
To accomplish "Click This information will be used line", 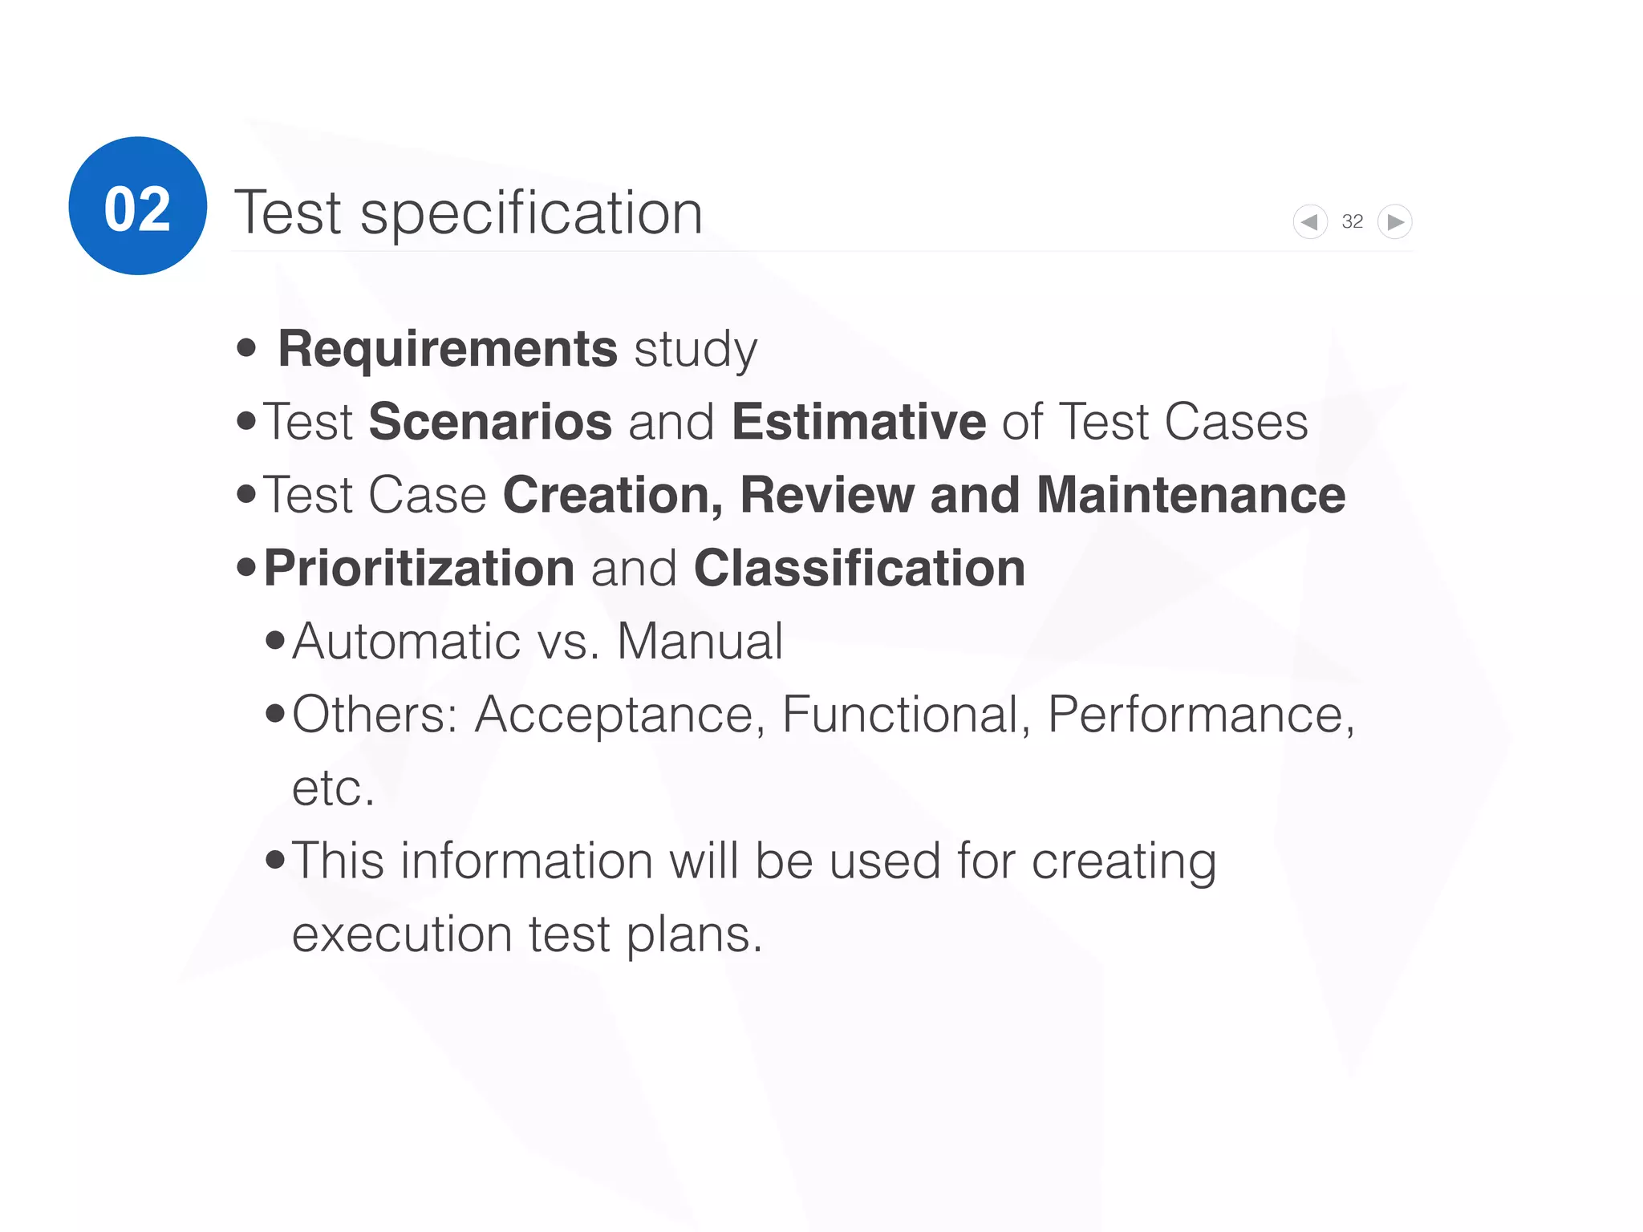I will tap(753, 861).
